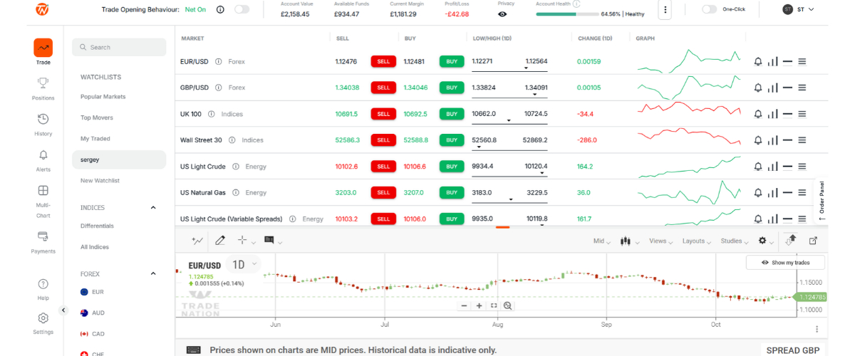Click BUY button for US Natural Gas
This screenshot has height=356, width=855.
[x=452, y=193]
